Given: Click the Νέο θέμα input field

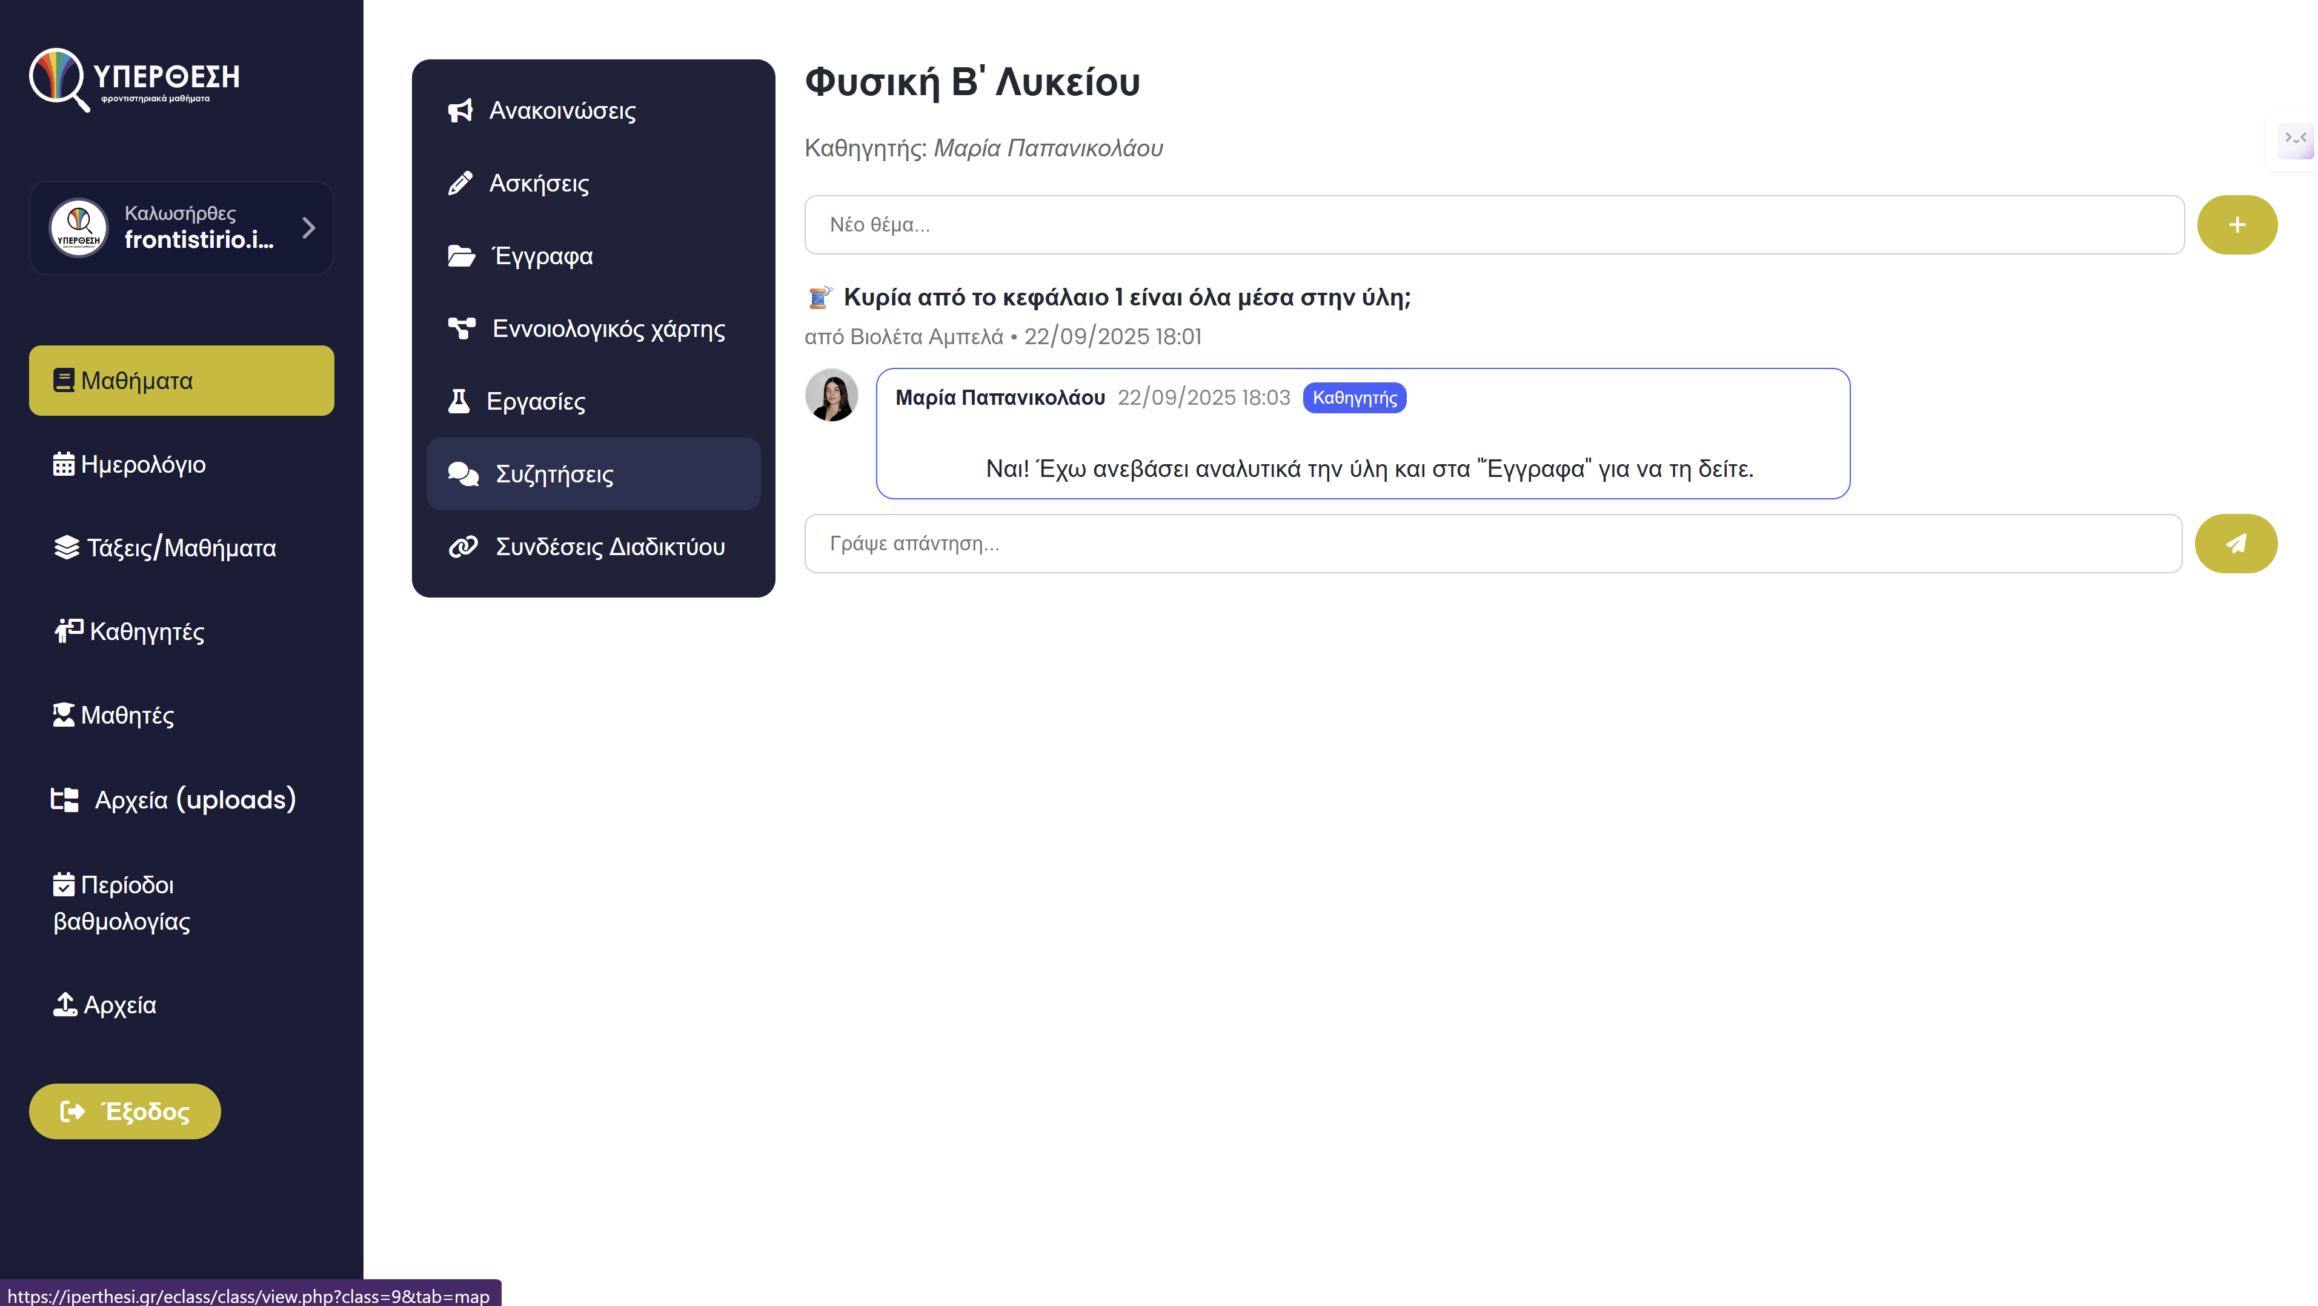Looking at the screenshot, I should tap(1494, 225).
